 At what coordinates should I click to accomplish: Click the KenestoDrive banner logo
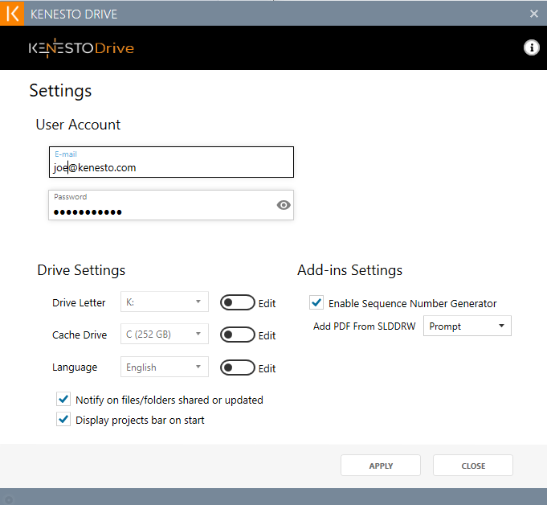[x=81, y=48]
